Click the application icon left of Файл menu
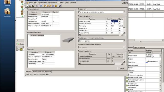 coord(27,3)
